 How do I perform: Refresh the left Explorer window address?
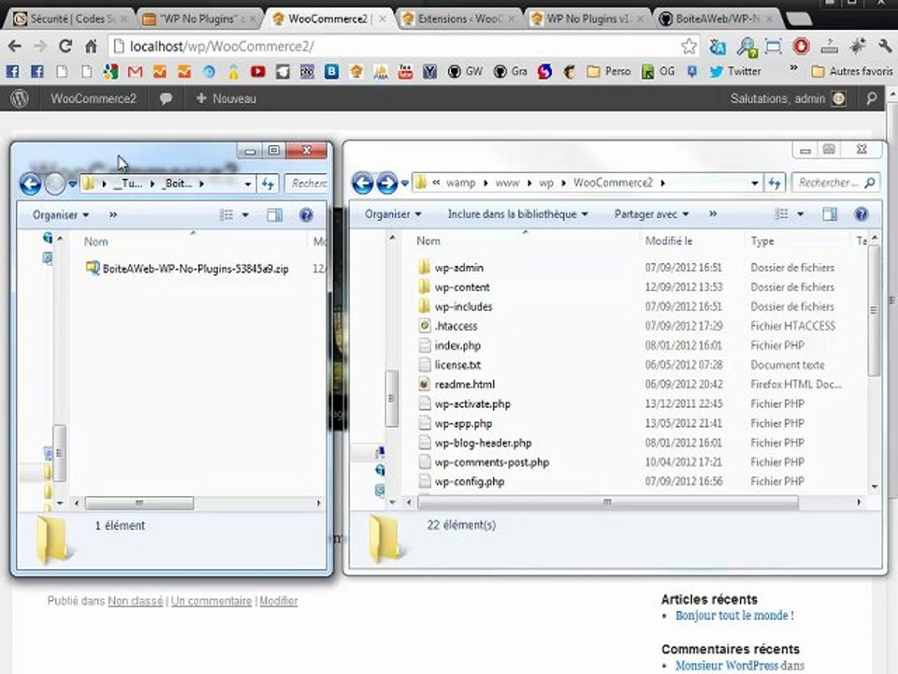click(268, 184)
